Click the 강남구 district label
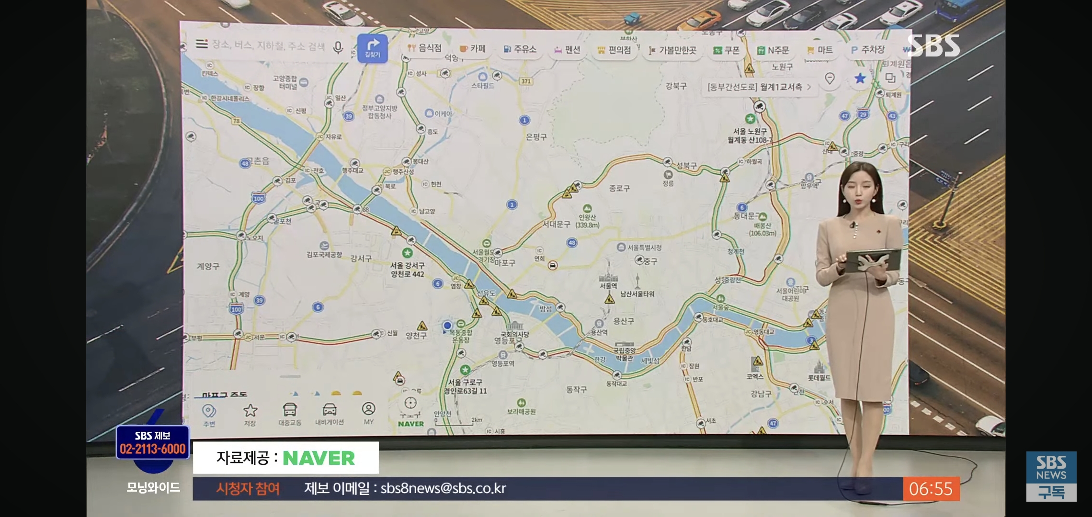1092x517 pixels. point(761,393)
